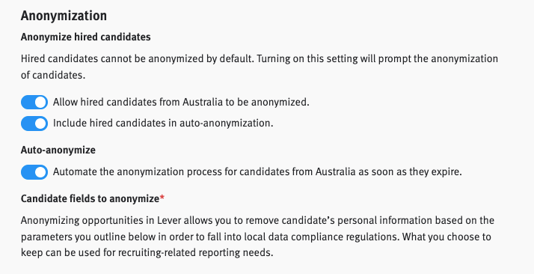
Task: Click the "Auto-anonymize" subheading
Action: [x=58, y=150]
